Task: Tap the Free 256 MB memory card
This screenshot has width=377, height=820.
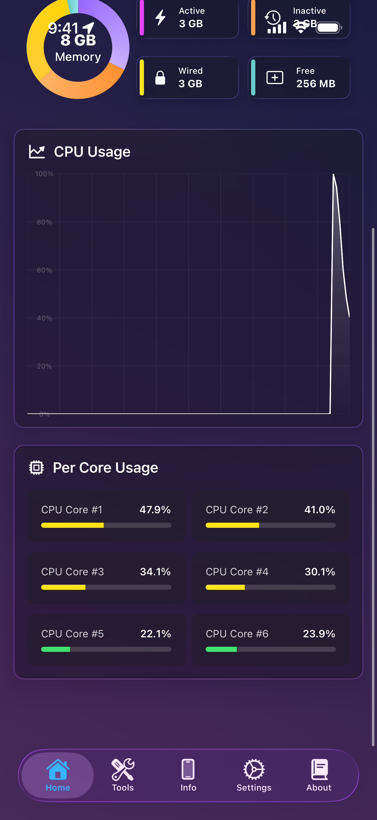Action: [x=299, y=78]
